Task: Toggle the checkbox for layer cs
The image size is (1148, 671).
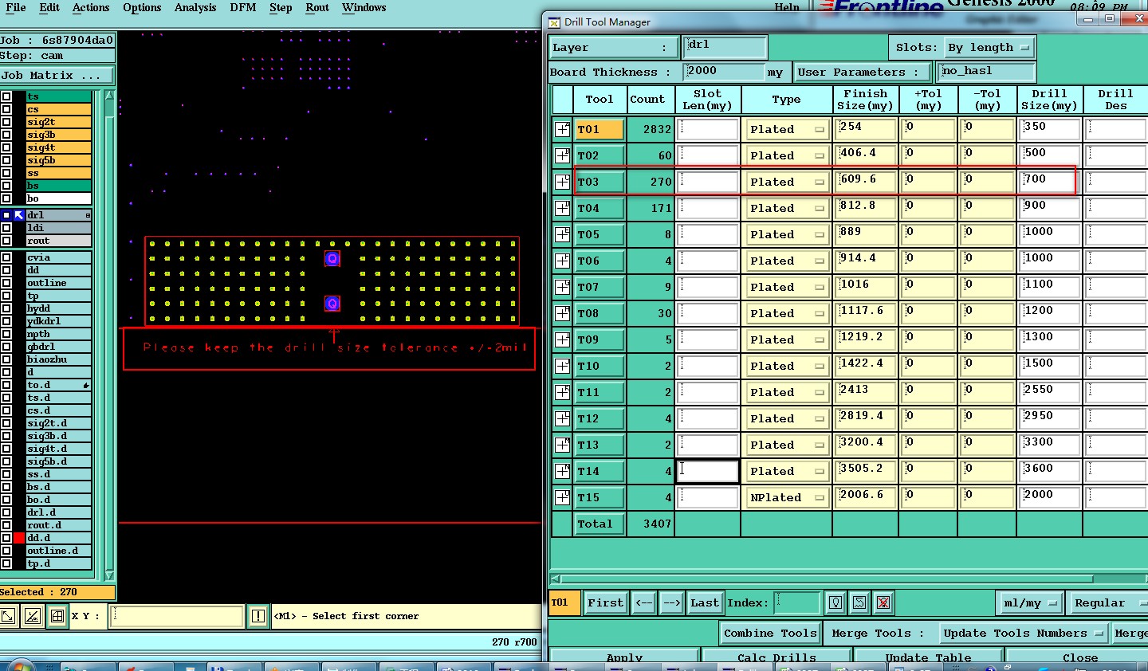Action: tap(6, 109)
